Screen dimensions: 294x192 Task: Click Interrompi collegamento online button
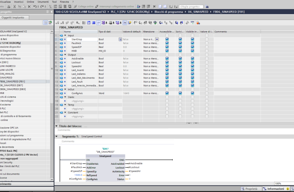pyautogui.click(x=114, y=7)
